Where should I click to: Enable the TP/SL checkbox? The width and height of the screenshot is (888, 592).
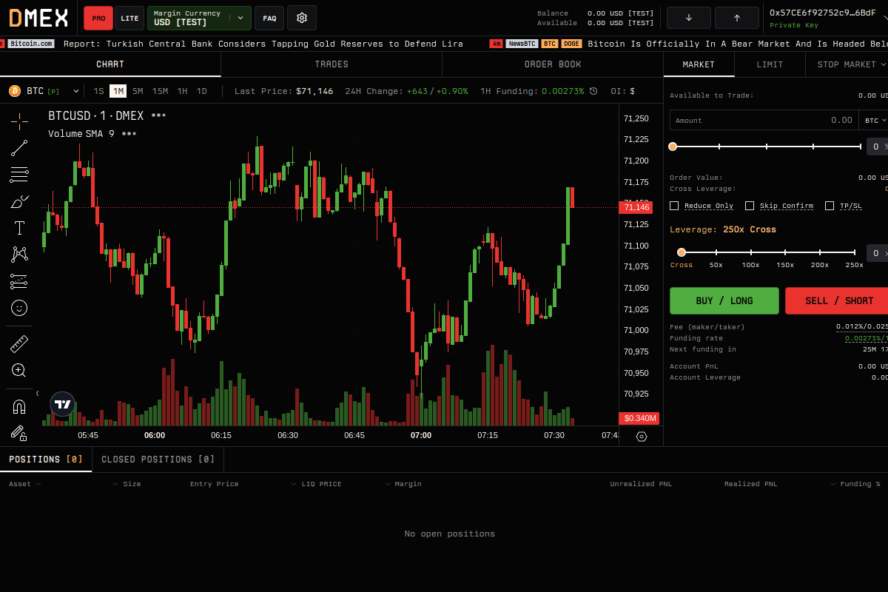click(x=830, y=205)
